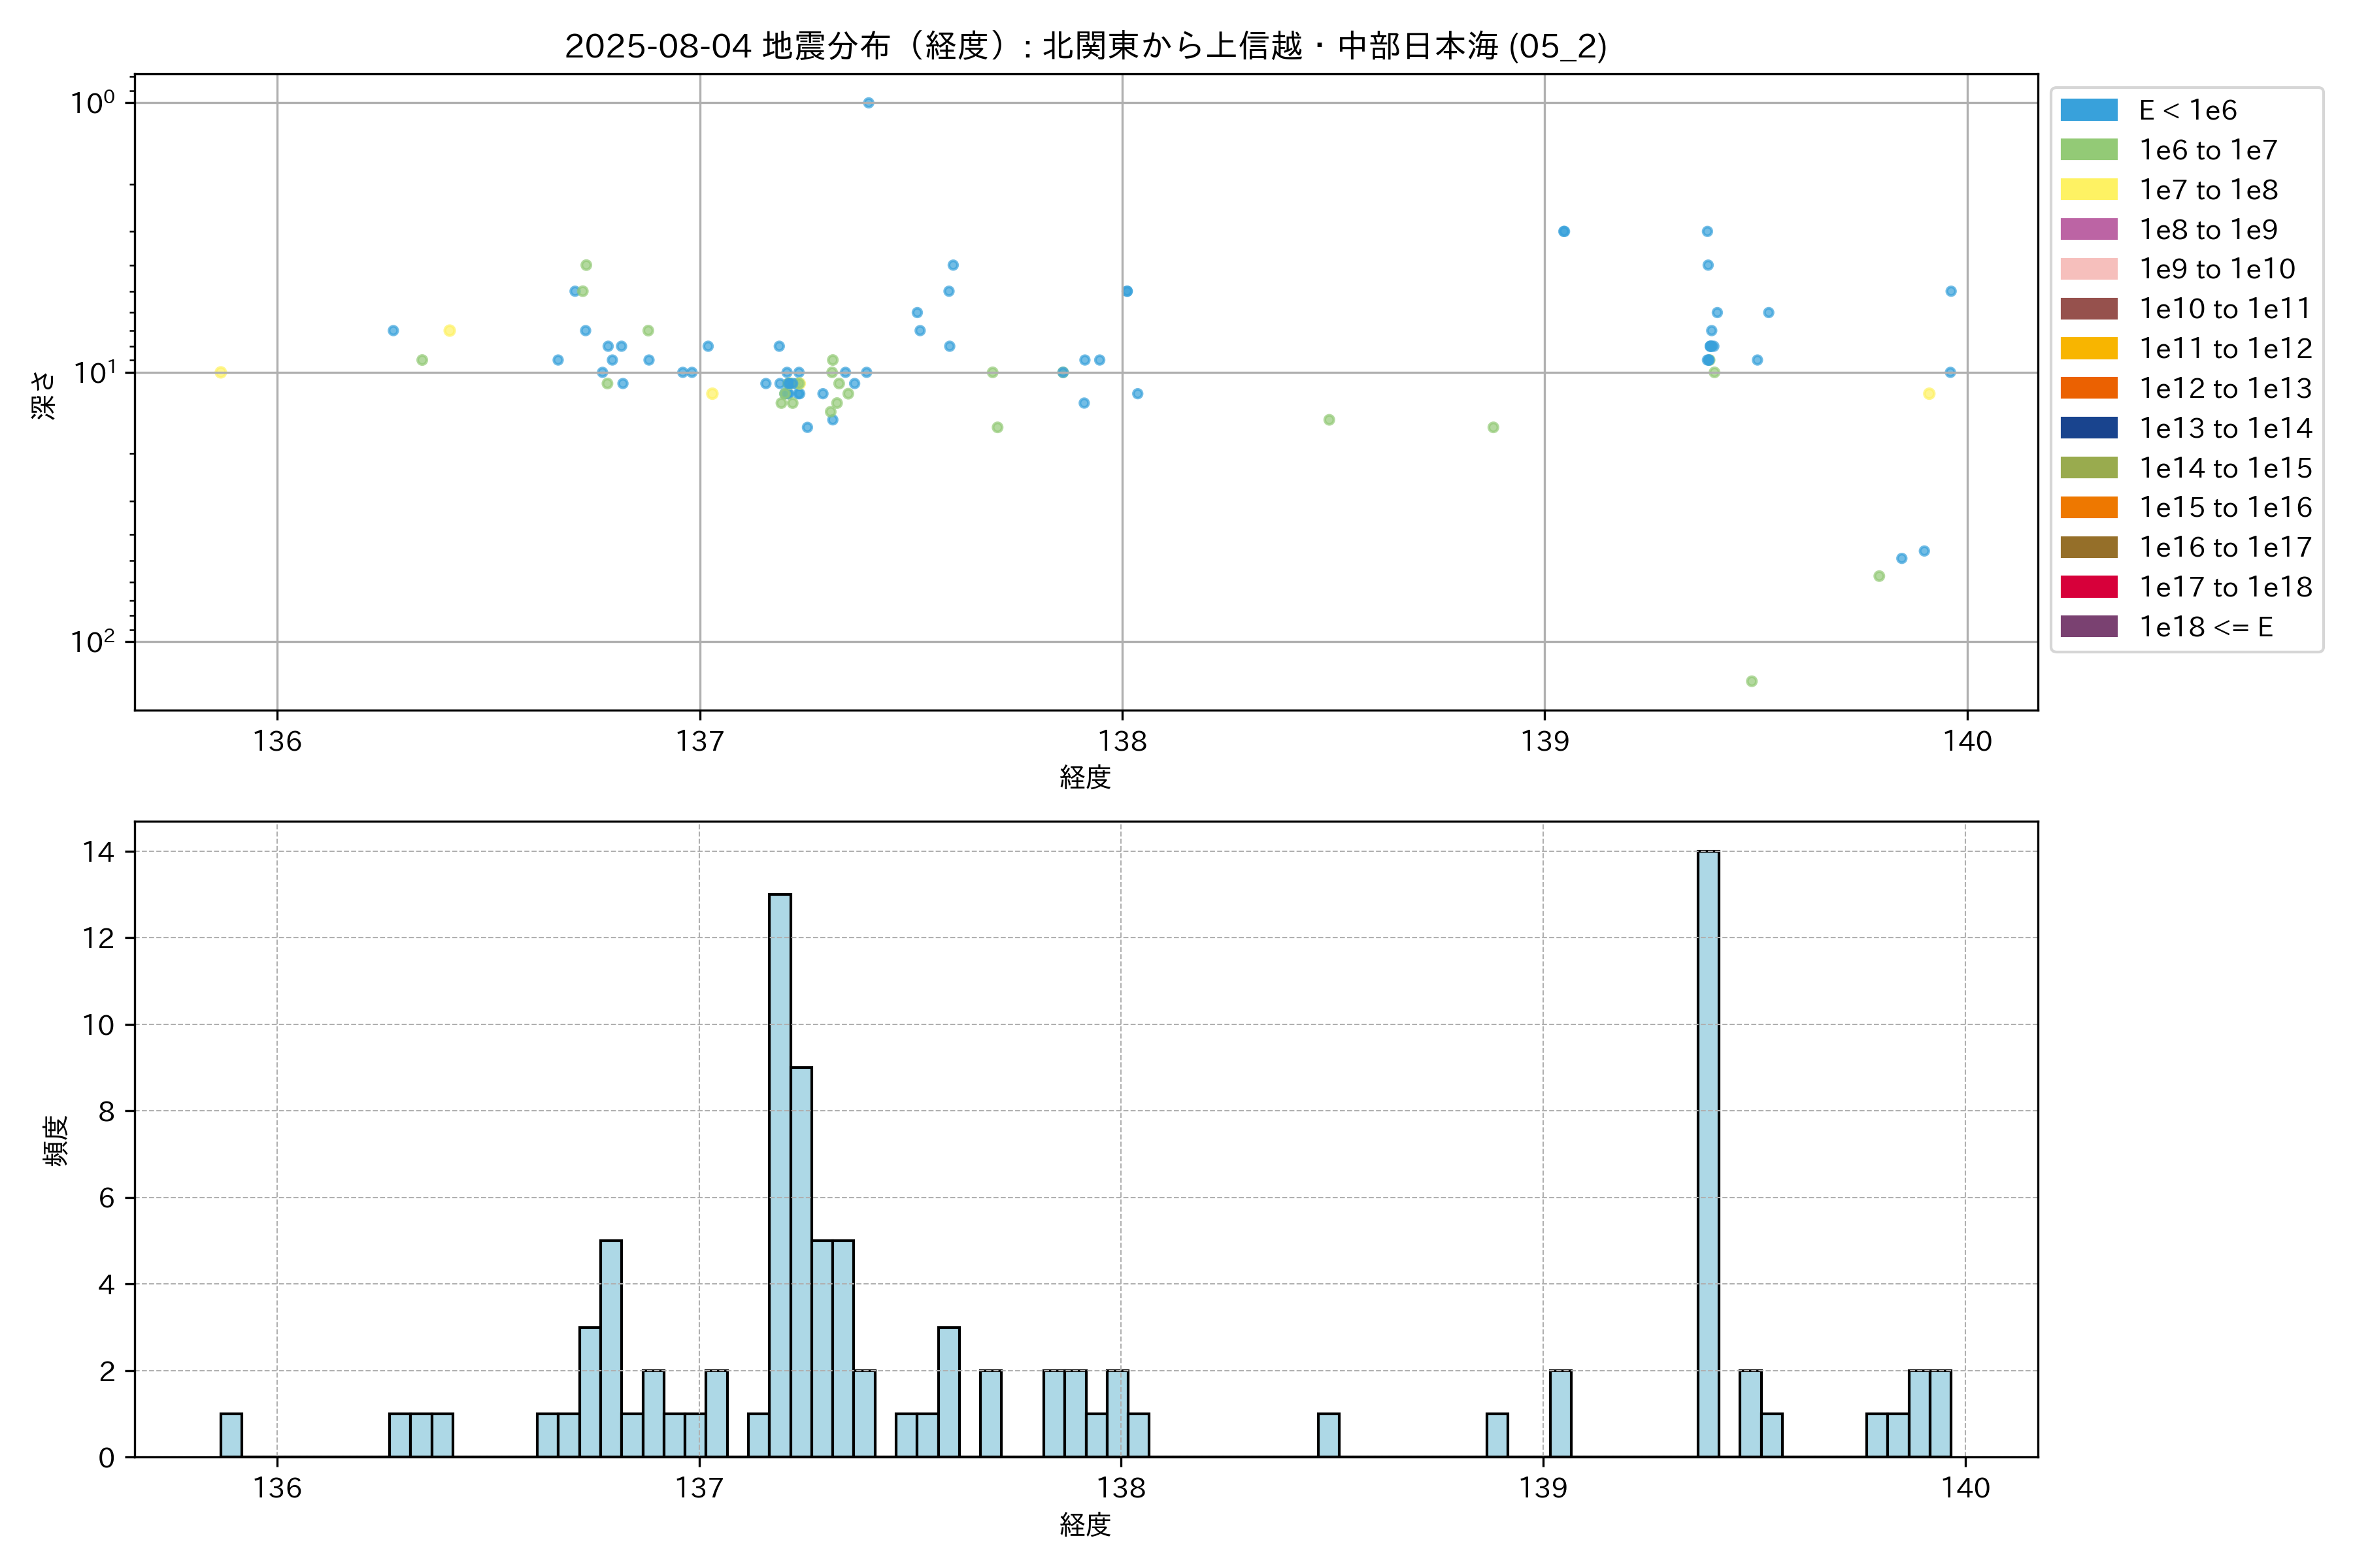Click the leftmost histogram bar near 136

tap(231, 1435)
